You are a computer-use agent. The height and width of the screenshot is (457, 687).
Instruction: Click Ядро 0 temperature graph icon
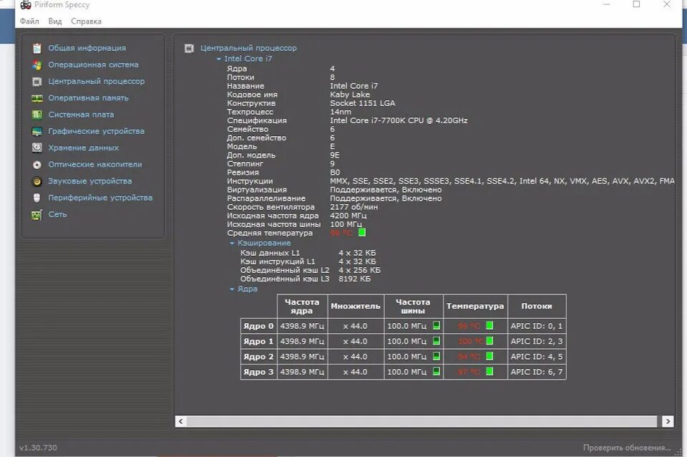coord(489,325)
